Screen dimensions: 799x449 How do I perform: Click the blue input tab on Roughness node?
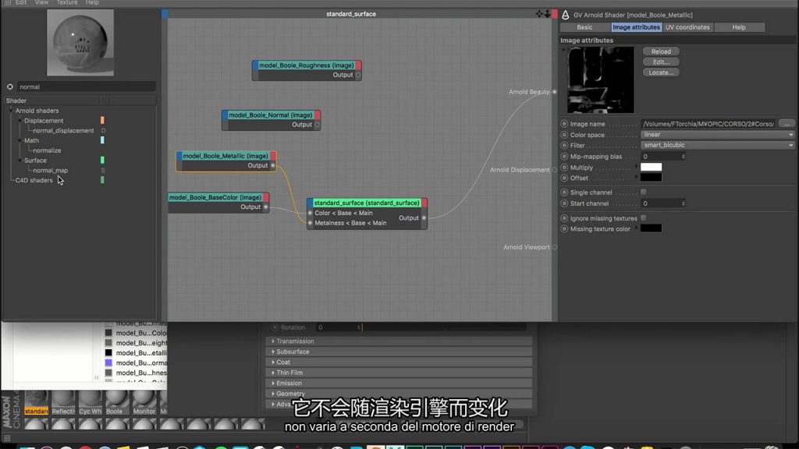pos(255,65)
